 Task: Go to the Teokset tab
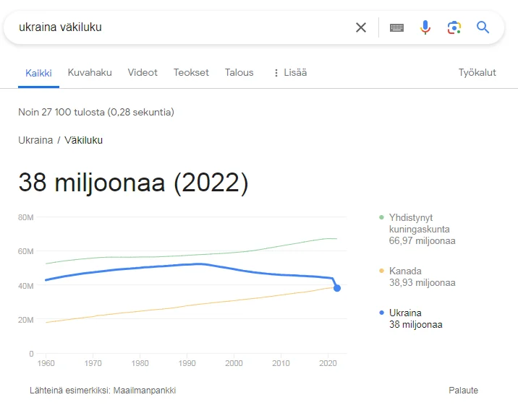pos(191,72)
